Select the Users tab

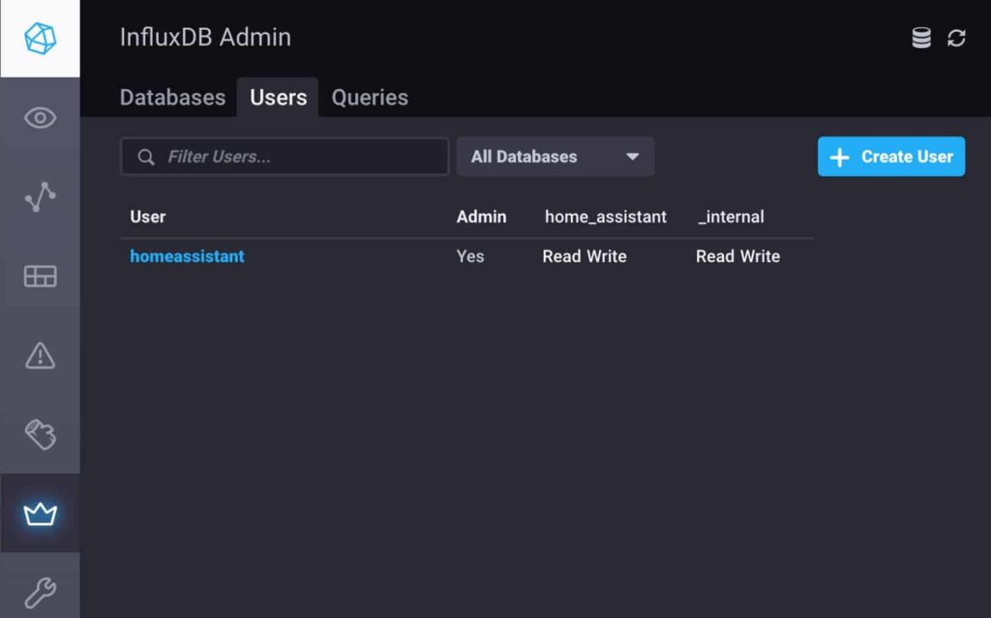278,98
